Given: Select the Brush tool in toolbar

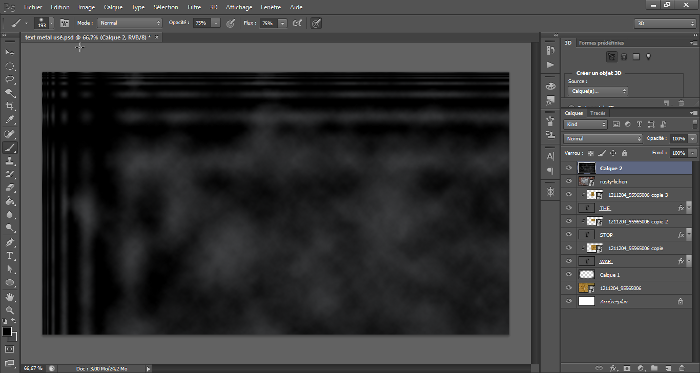Looking at the screenshot, I should [x=10, y=148].
